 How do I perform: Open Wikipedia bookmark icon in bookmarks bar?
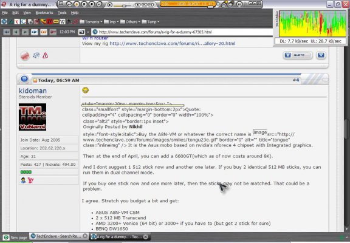pos(63,22)
